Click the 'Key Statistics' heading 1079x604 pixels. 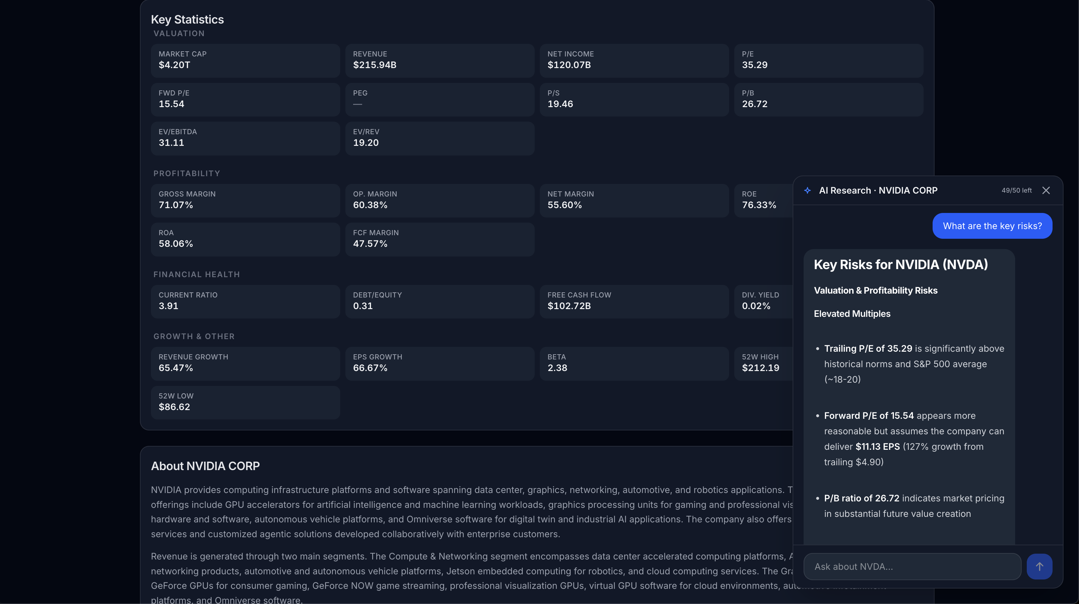(187, 19)
